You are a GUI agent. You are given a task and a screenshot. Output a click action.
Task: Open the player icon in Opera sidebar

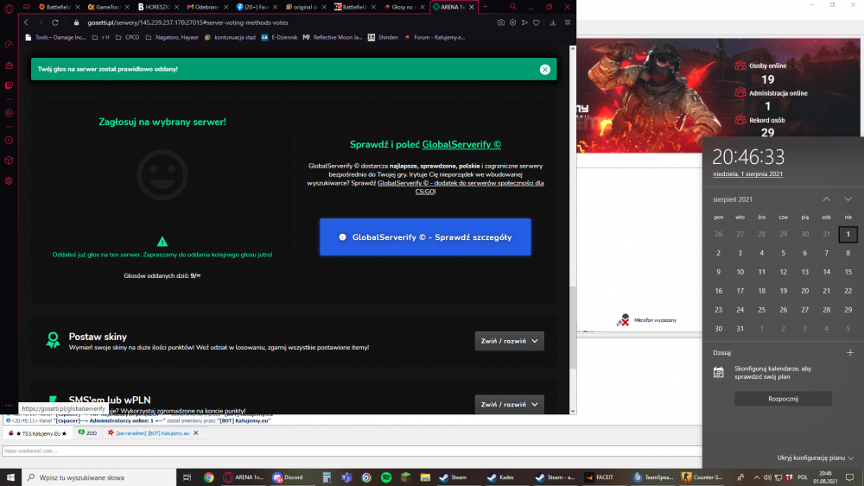[x=9, y=113]
